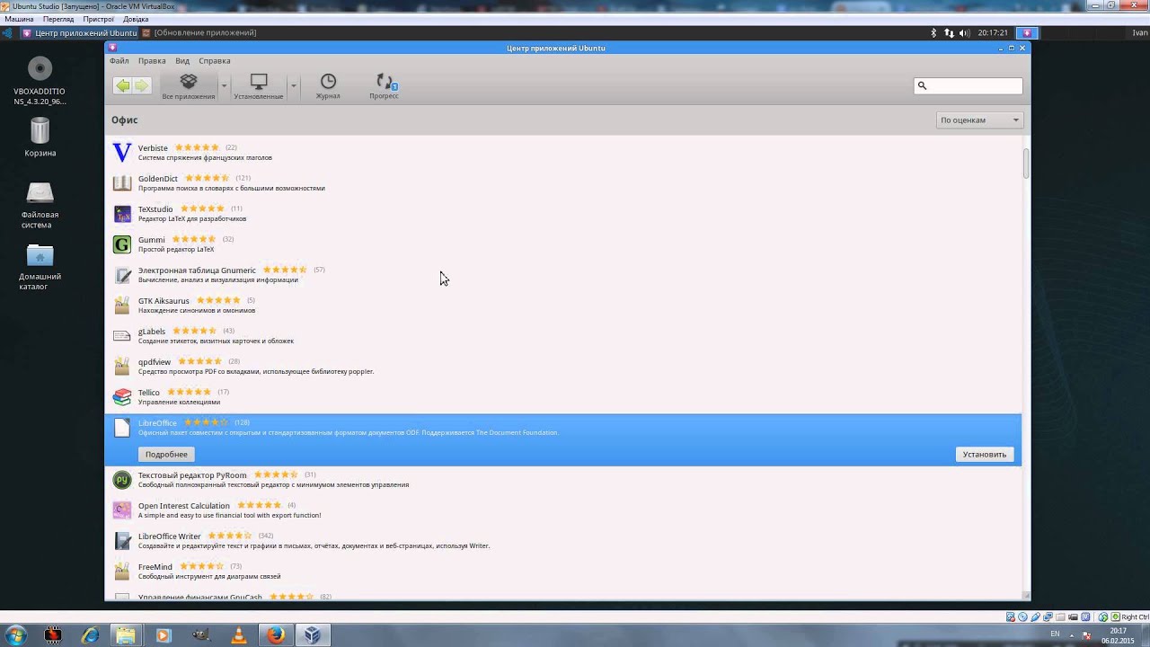Switch to Центр приложений Ubuntu panel task
1150x647 pixels.
coord(80,33)
